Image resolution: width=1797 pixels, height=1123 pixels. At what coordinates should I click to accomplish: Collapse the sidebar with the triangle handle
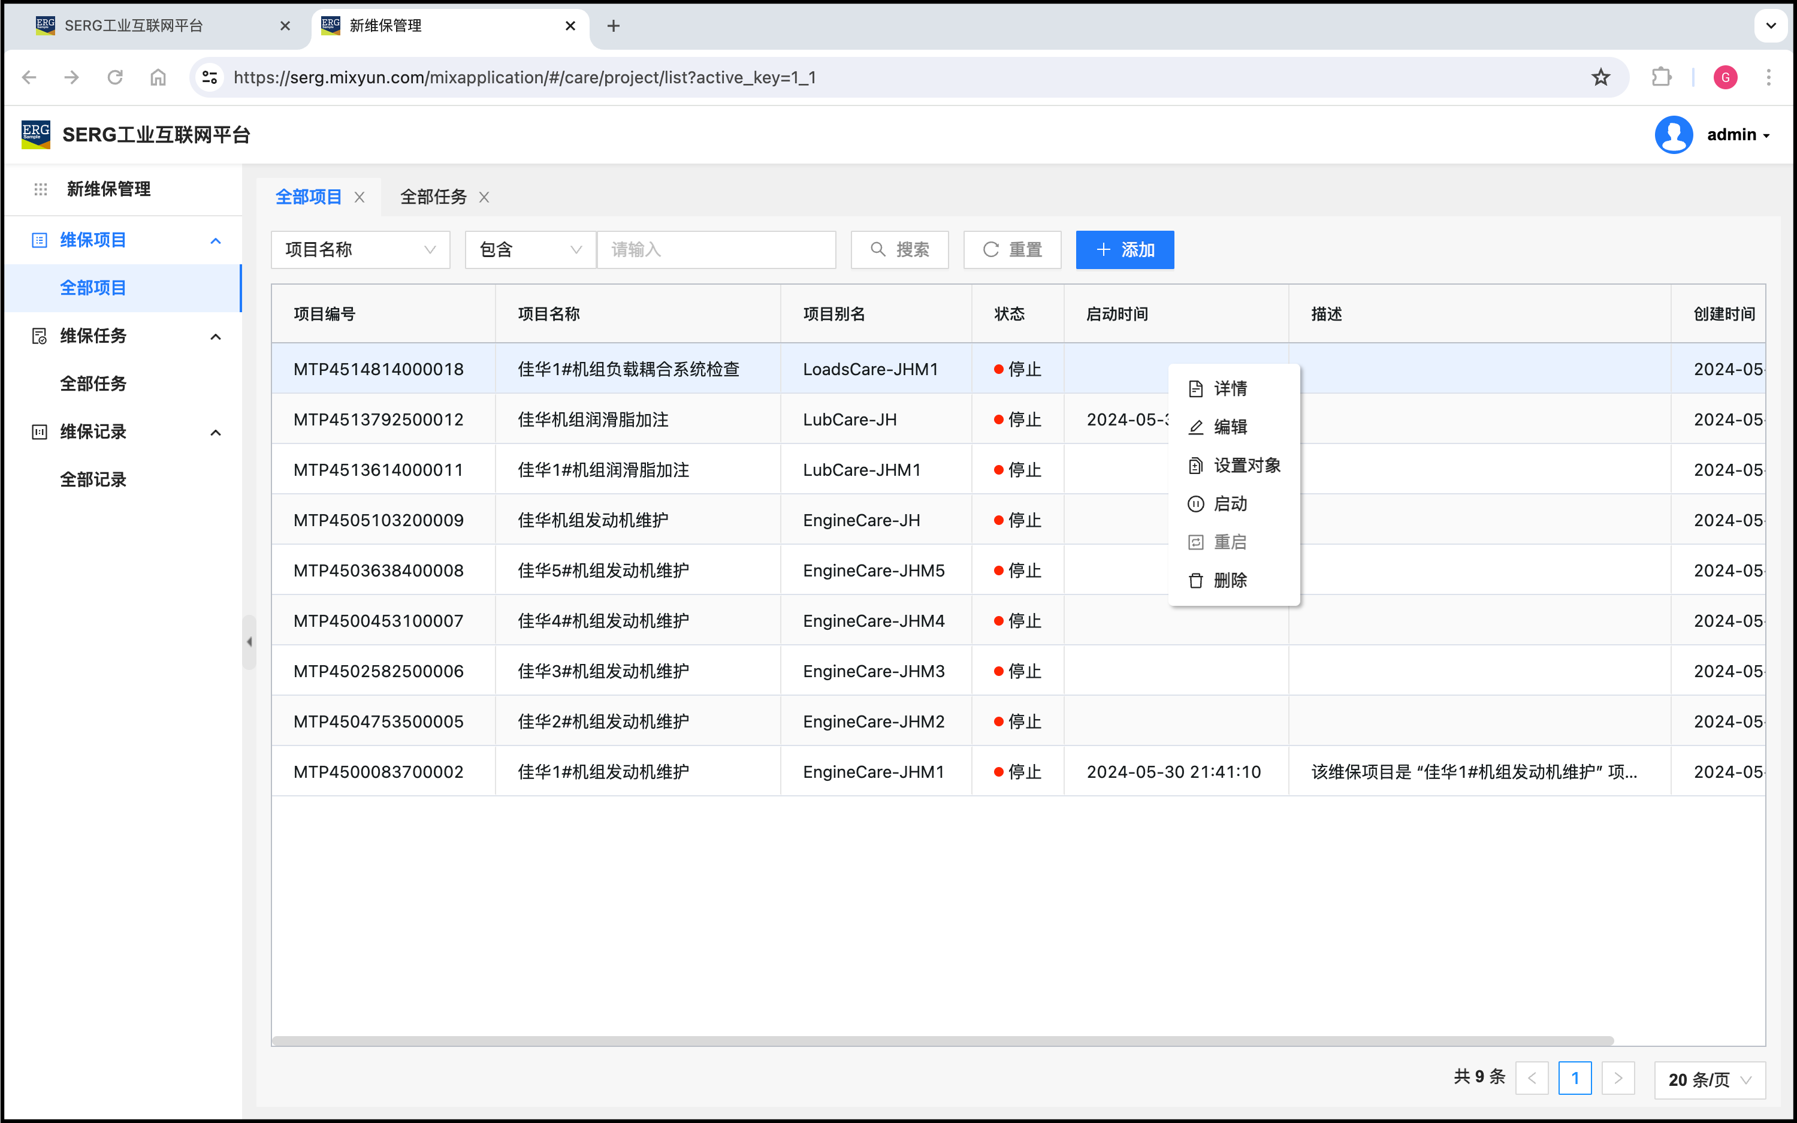[249, 642]
